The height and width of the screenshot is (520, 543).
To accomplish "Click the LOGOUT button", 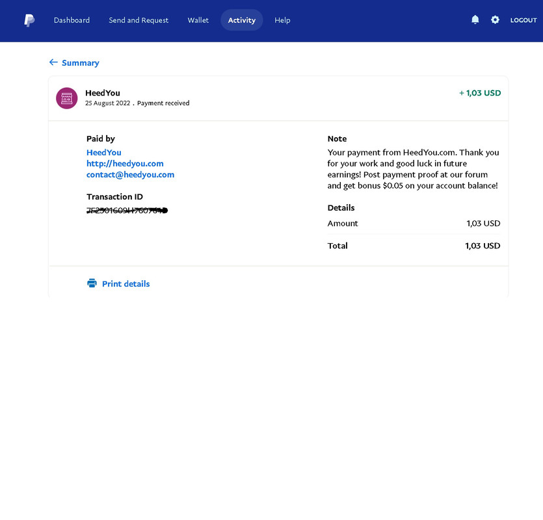I will pos(523,20).
